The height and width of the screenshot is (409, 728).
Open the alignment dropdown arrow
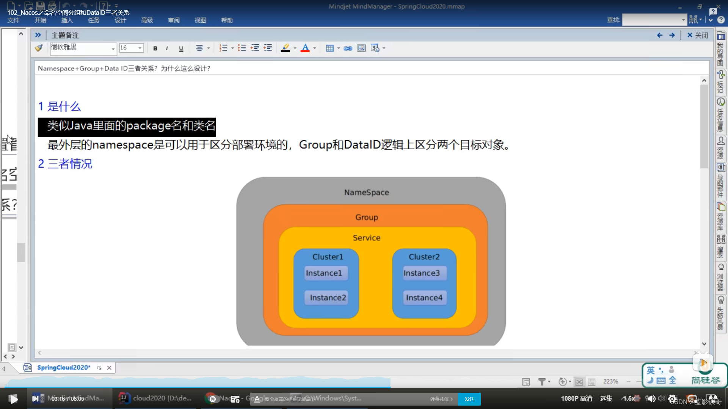pos(209,48)
